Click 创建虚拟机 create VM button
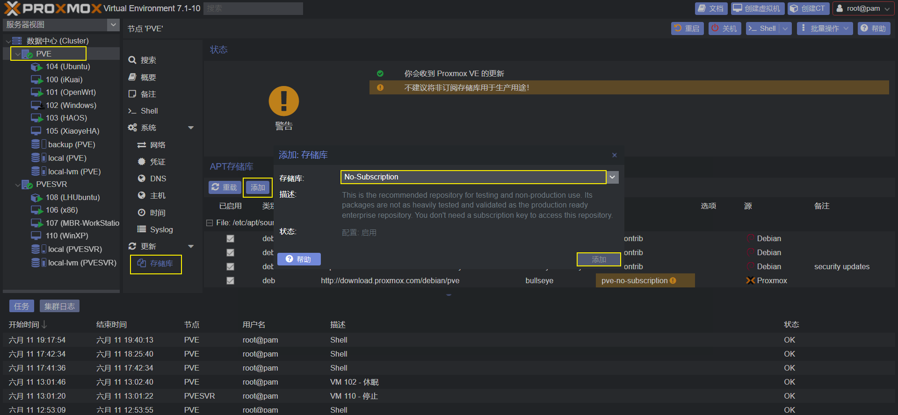 [757, 8]
